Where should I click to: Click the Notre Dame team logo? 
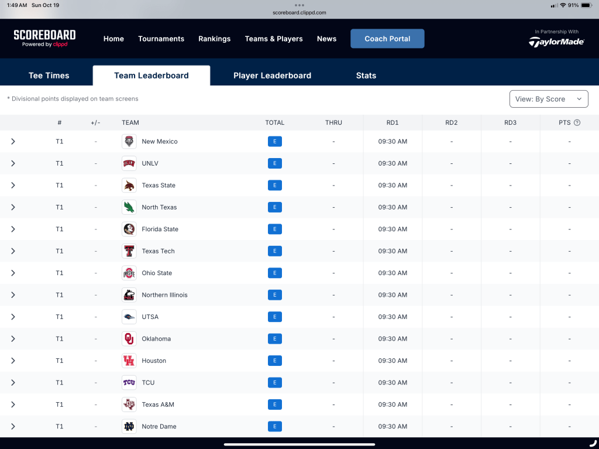point(129,427)
